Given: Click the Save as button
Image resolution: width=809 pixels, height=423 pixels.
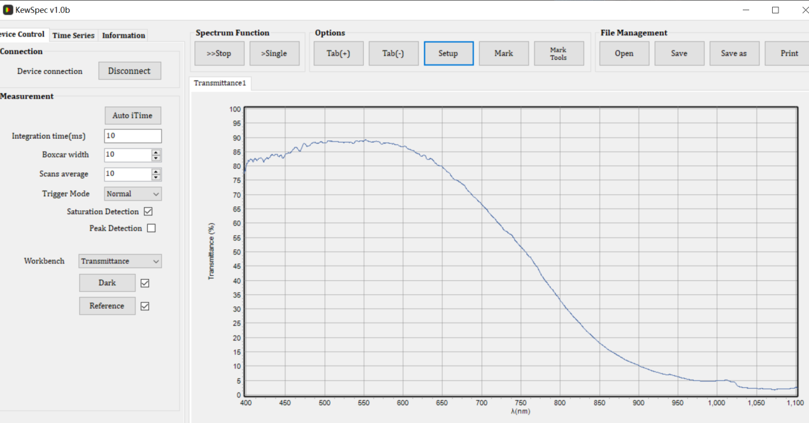Looking at the screenshot, I should tap(734, 54).
